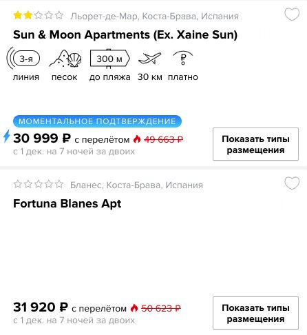Click the 300 м distance to beach sign
The image size is (307, 335).
(110, 59)
